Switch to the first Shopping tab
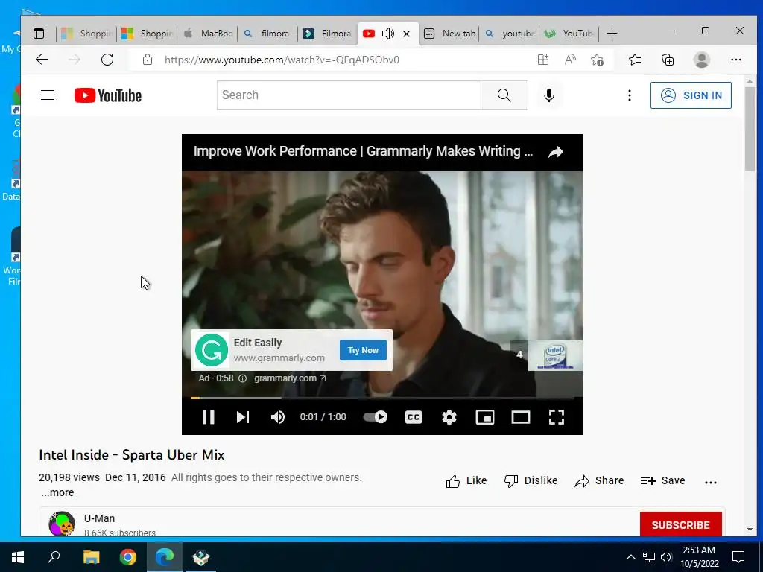Viewport: 763px width, 572px height. coord(86,33)
